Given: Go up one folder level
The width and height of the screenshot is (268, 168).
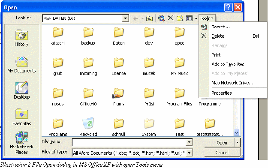Looking at the screenshot, I should (x=149, y=18).
